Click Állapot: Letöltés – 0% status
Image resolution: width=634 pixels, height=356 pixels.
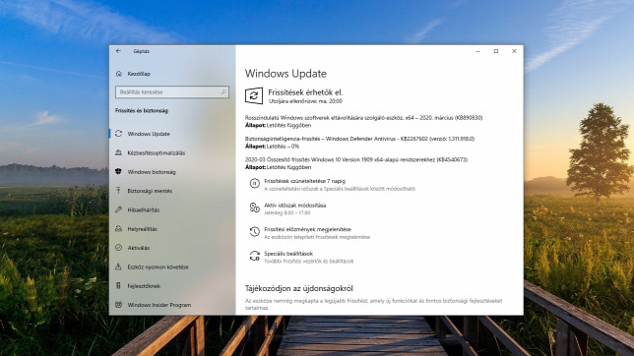[272, 147]
